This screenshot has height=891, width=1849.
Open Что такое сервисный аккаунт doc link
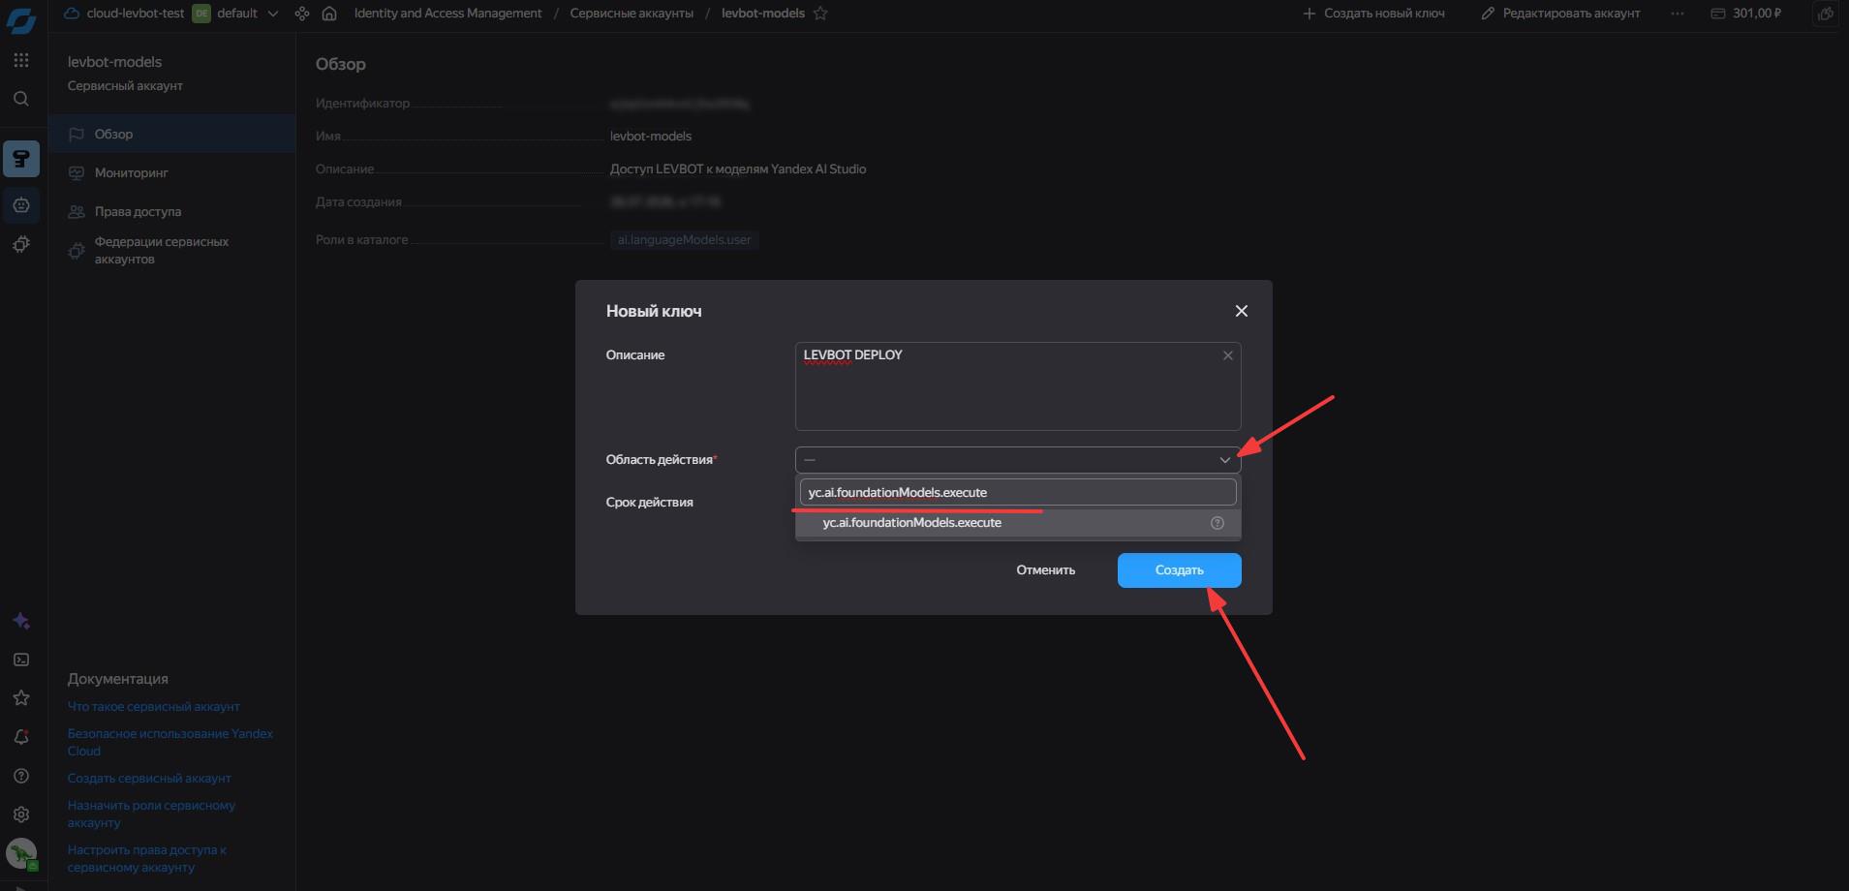(154, 707)
